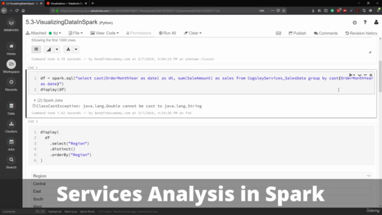Click the browser URL address bar
Viewport: 382px width, 215px height.
[x=156, y=11]
